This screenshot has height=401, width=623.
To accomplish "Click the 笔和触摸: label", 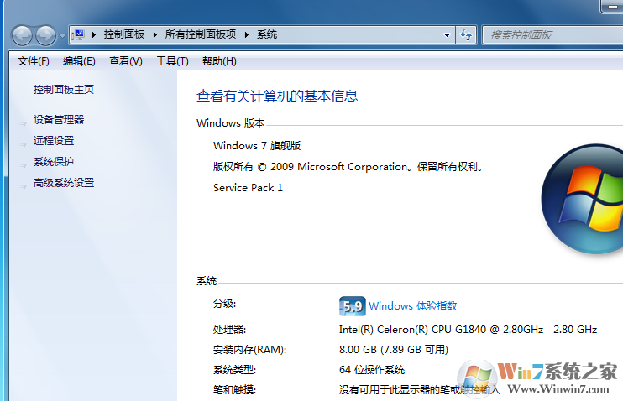I will pos(234,390).
